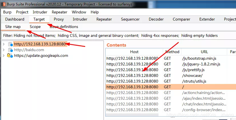Select the /chat/index.html;jsessio... row

[171, 104]
